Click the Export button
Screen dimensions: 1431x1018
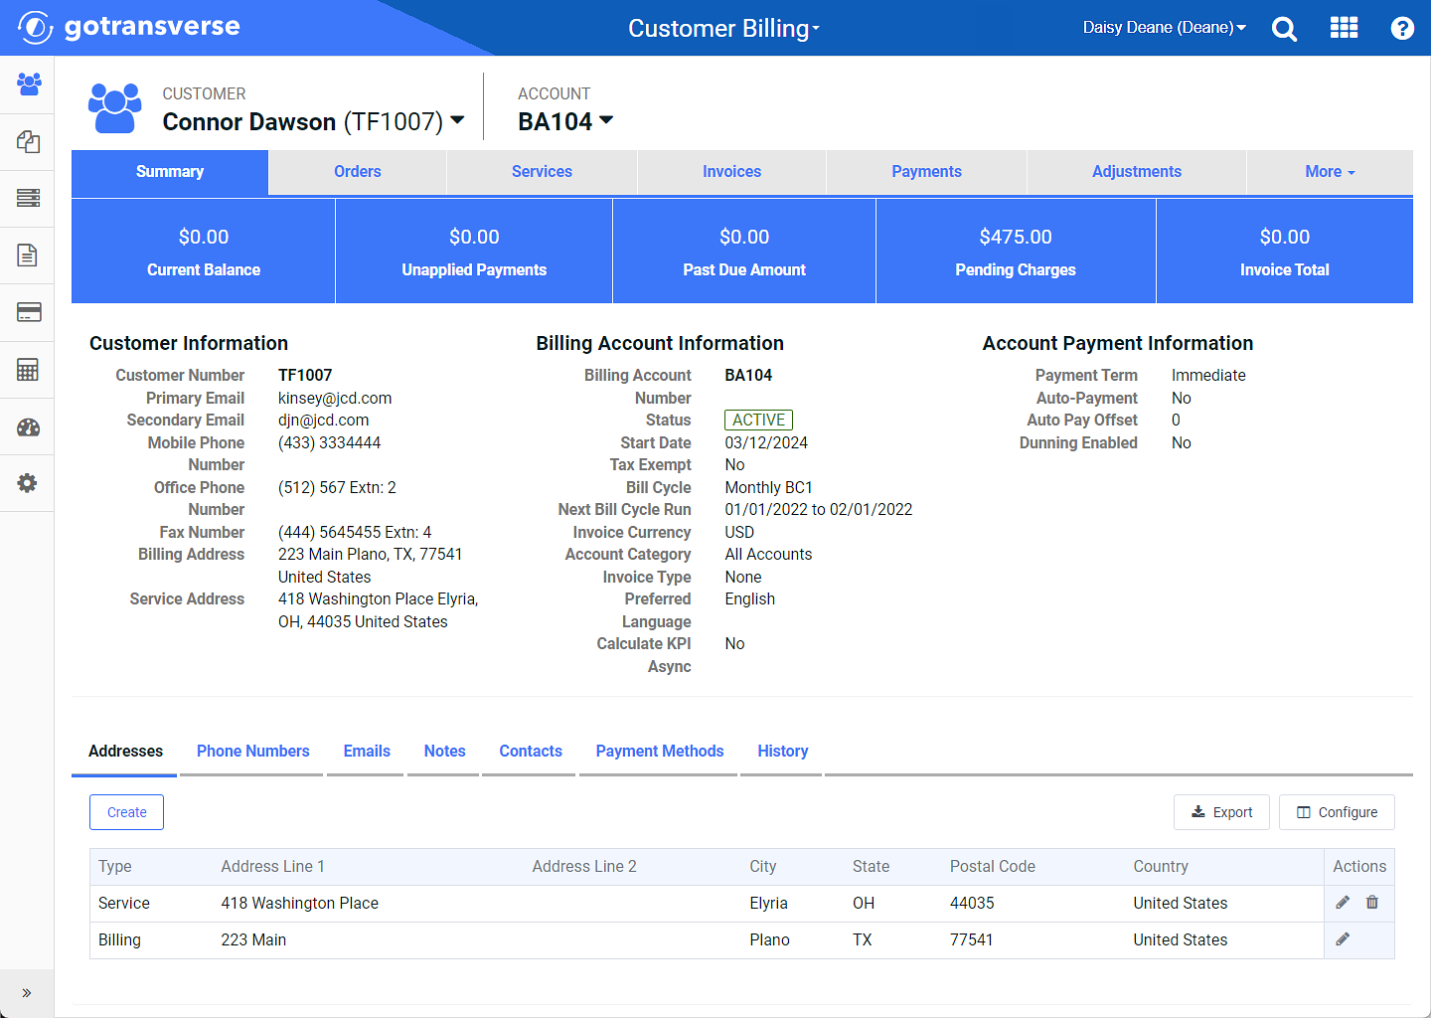click(1221, 812)
